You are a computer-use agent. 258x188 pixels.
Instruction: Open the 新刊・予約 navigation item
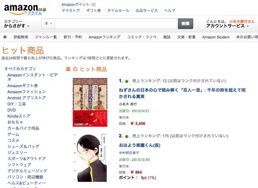click(x=73, y=37)
